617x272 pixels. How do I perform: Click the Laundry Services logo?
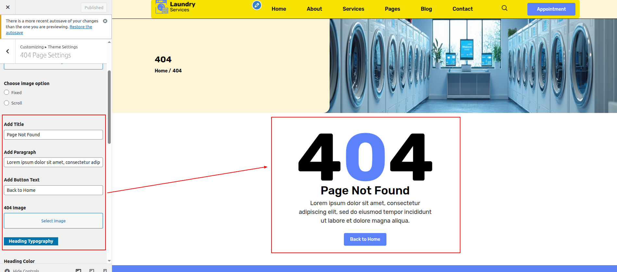pyautogui.click(x=176, y=7)
